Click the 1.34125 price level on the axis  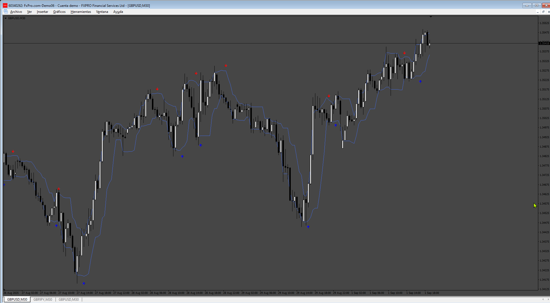click(544, 289)
